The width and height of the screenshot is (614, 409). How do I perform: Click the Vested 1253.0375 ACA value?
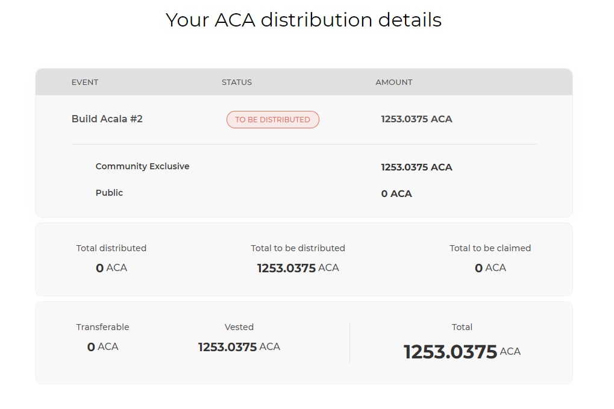click(239, 347)
